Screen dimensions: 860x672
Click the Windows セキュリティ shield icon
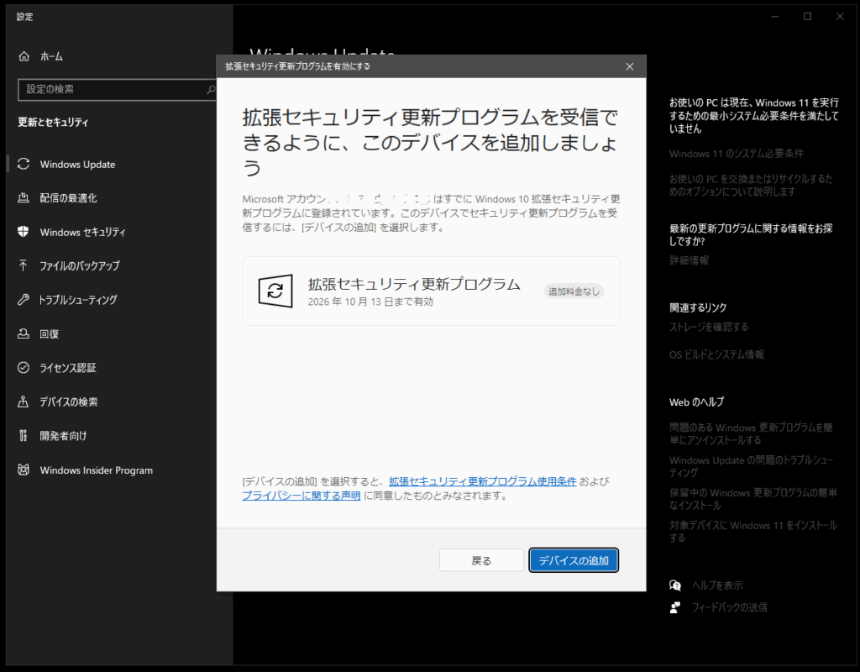point(24,232)
